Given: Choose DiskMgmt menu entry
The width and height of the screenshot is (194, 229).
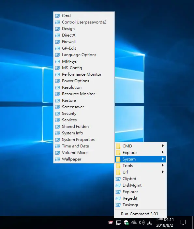Looking at the screenshot, I should (141, 185).
